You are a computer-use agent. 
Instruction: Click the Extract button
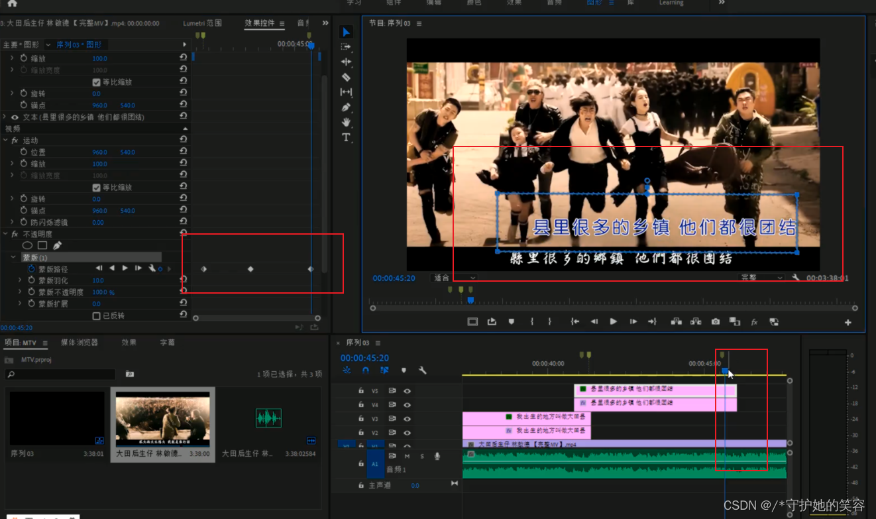click(696, 321)
